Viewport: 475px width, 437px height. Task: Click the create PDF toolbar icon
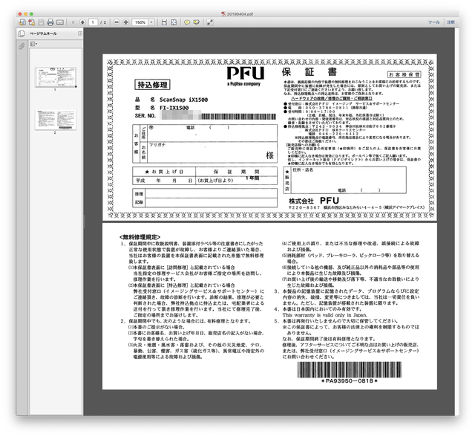(x=31, y=22)
